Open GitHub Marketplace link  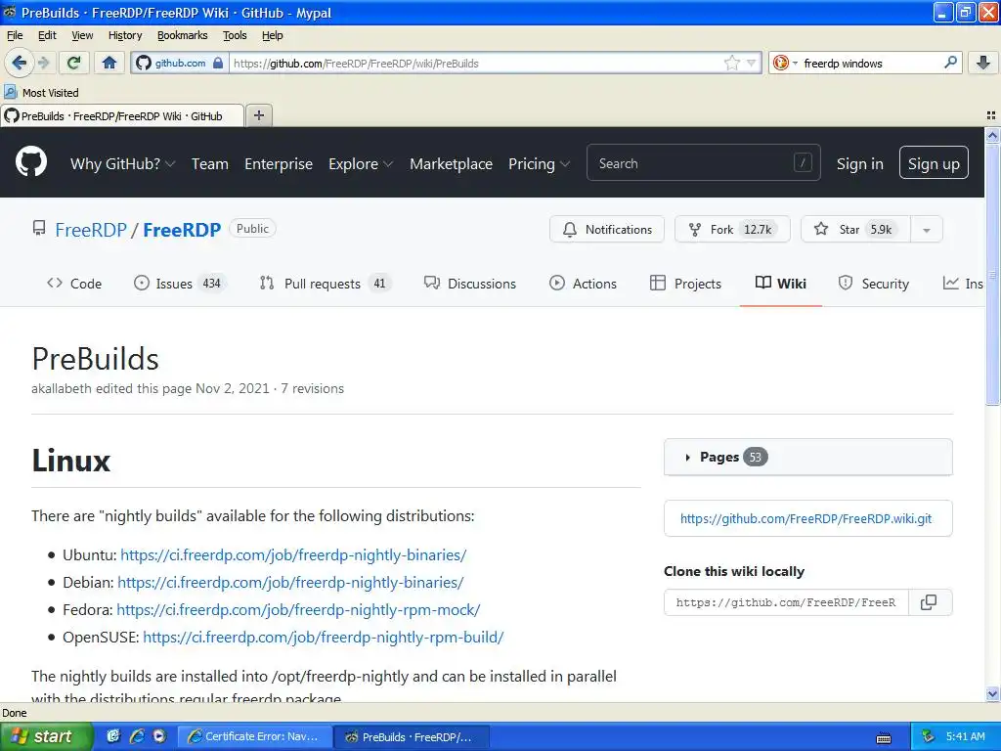tap(451, 163)
